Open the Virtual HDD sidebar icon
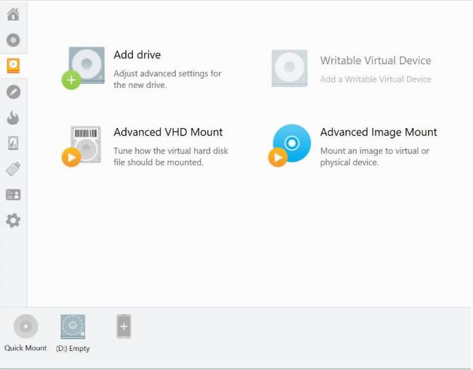The height and width of the screenshot is (370, 473). coord(13,143)
